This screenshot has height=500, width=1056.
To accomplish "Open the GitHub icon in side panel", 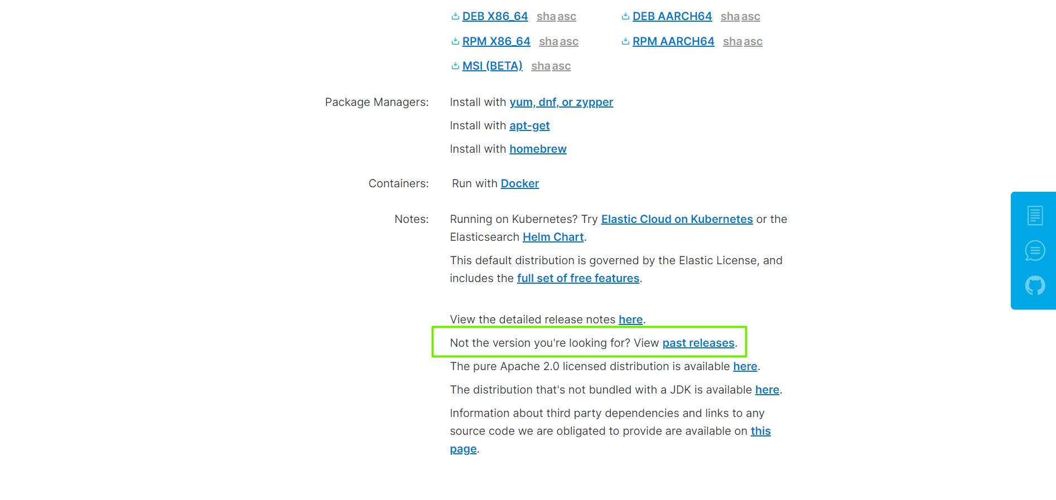I will [1035, 285].
